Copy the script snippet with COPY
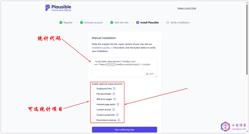The width and height of the screenshot is (249, 134). (150, 74)
